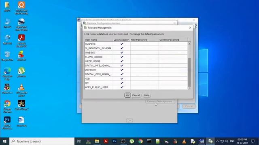Toggle lock for APEX_PUBLIC_USER account
This screenshot has width=259, height=145.
coord(122,87)
